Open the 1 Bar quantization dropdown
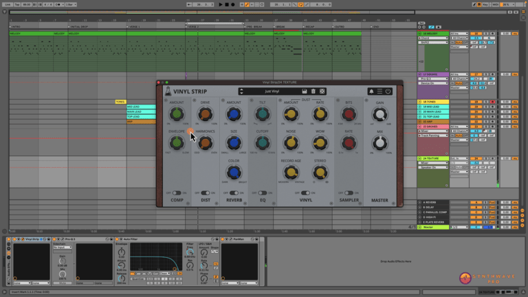The image size is (528, 297). pyautogui.click(x=71, y=5)
